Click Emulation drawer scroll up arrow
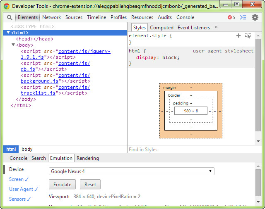The width and height of the screenshot is (265, 209). coord(258,166)
